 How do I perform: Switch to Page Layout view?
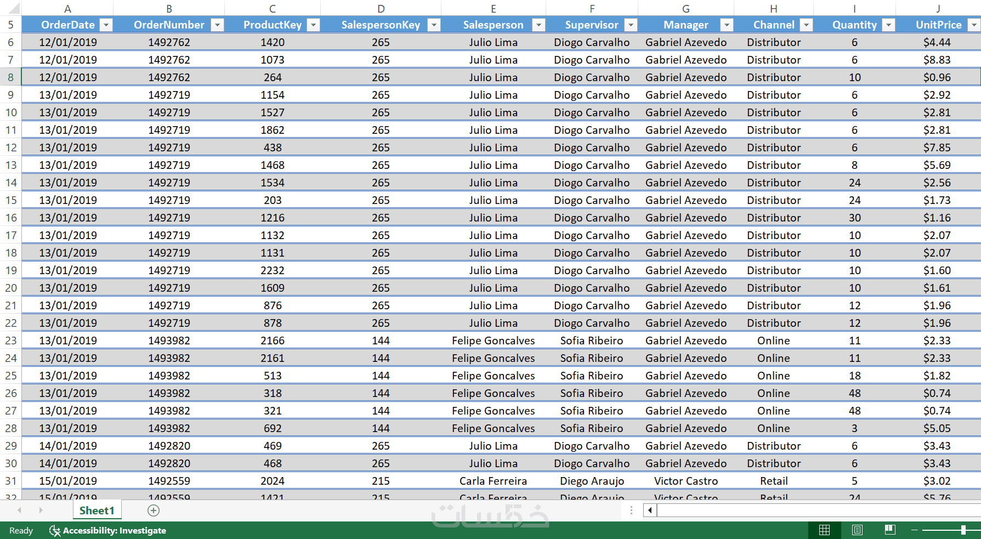[x=857, y=530]
